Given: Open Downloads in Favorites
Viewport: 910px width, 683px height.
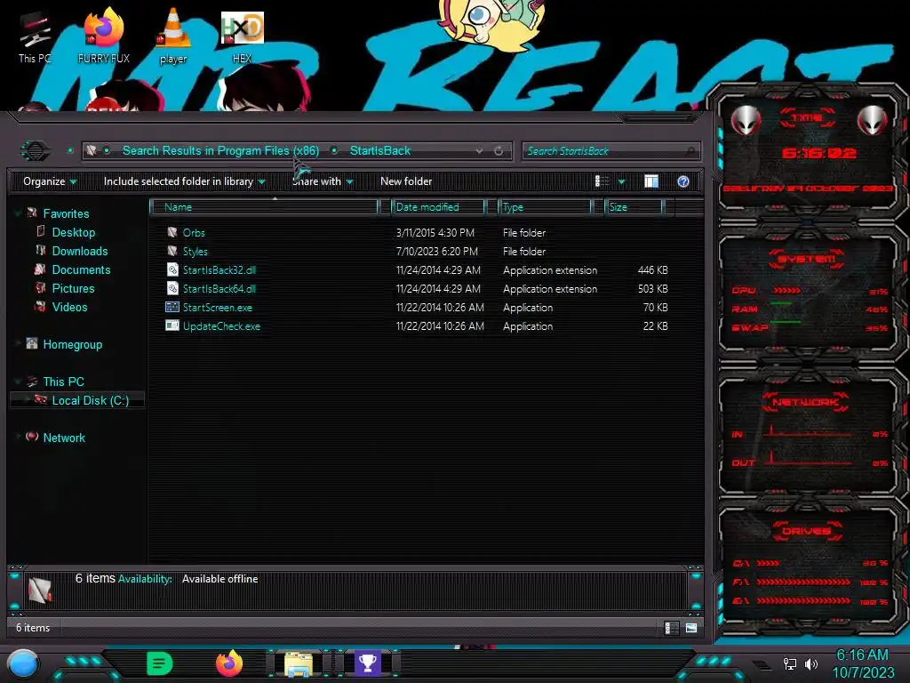Looking at the screenshot, I should point(79,251).
